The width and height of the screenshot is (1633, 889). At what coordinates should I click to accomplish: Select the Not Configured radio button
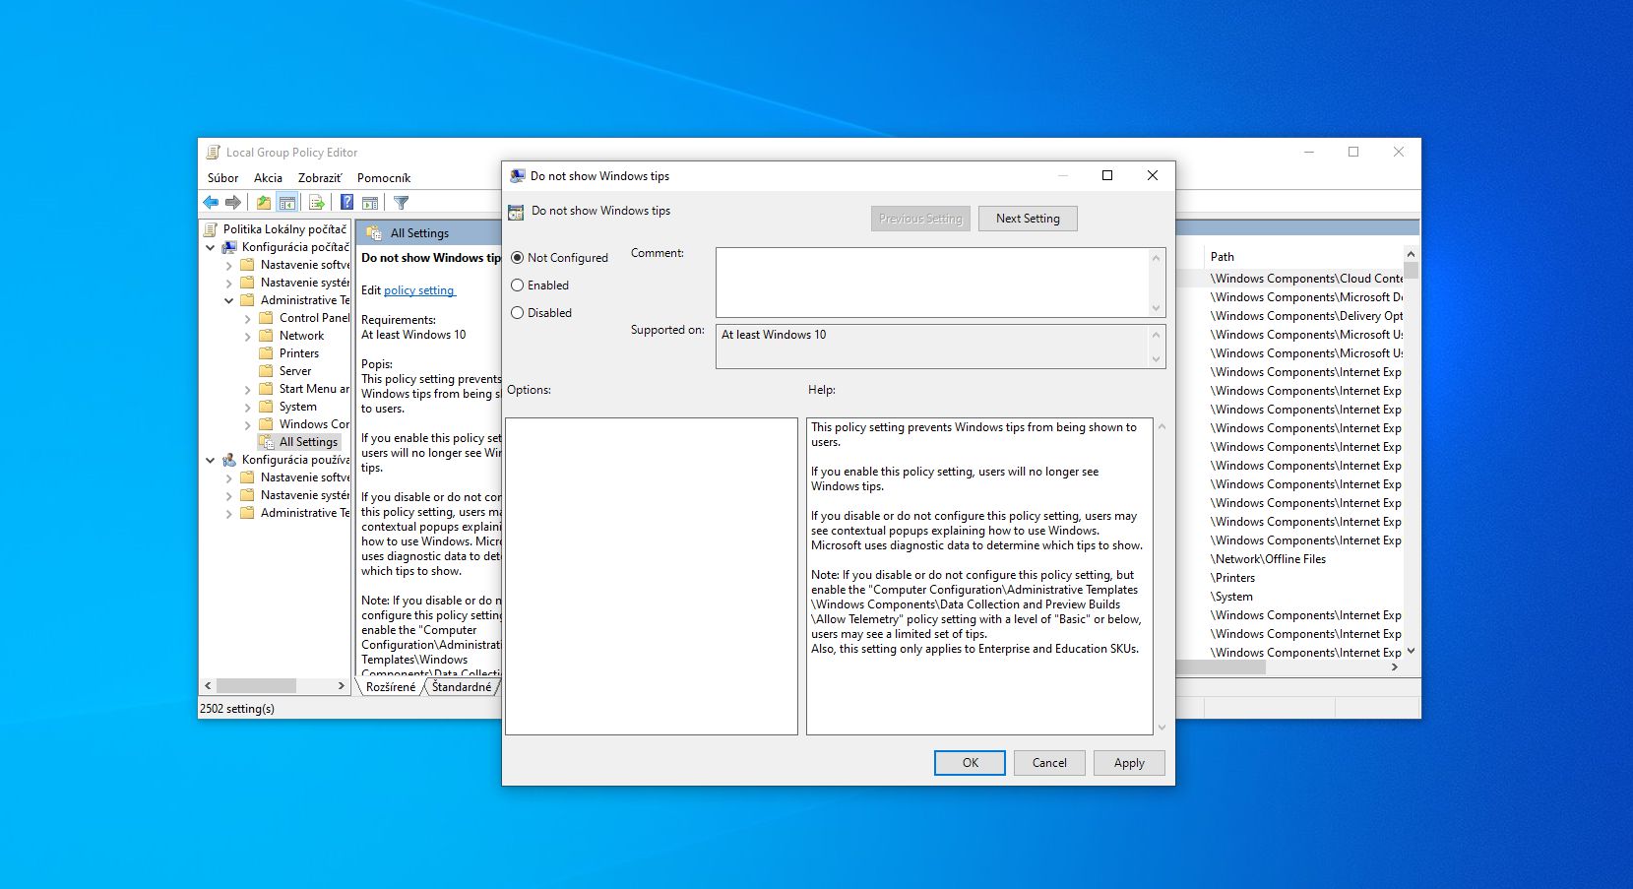coord(518,258)
